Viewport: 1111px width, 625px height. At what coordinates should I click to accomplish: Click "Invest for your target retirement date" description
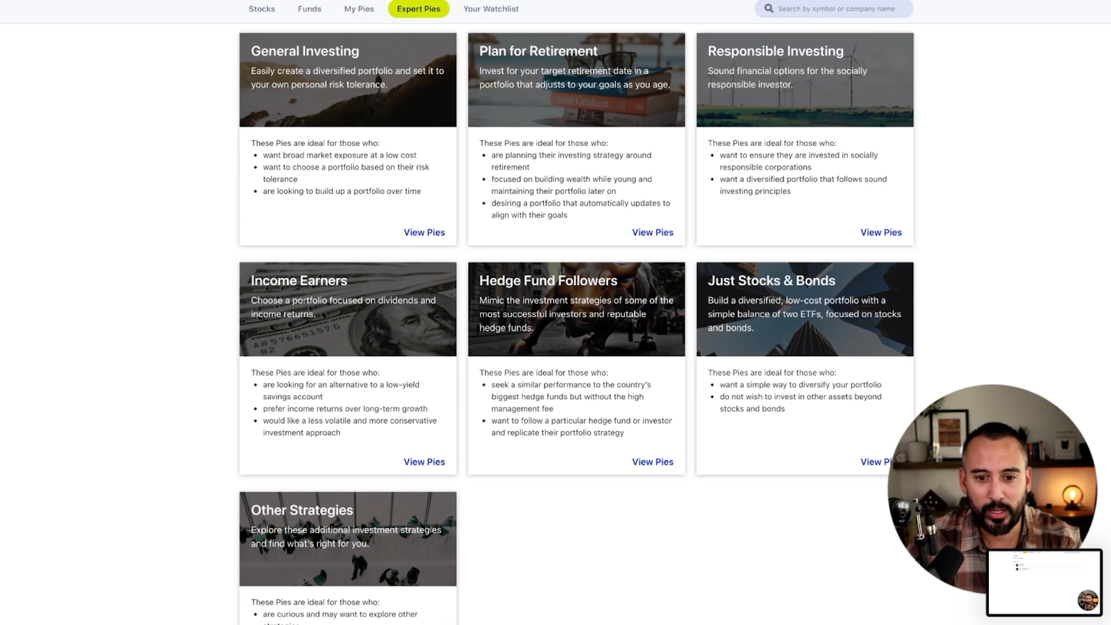[x=574, y=78]
